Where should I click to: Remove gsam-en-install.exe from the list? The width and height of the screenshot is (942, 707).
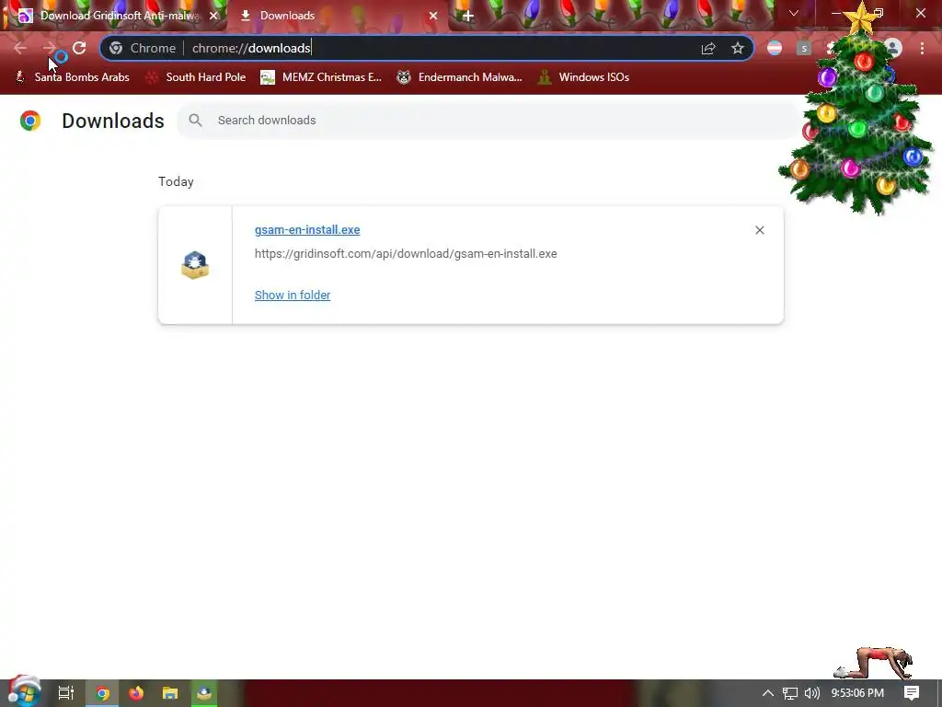(760, 230)
